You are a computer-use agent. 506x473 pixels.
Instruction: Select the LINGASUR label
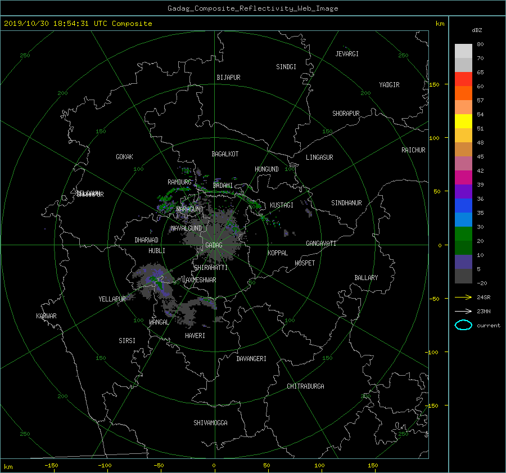click(319, 157)
